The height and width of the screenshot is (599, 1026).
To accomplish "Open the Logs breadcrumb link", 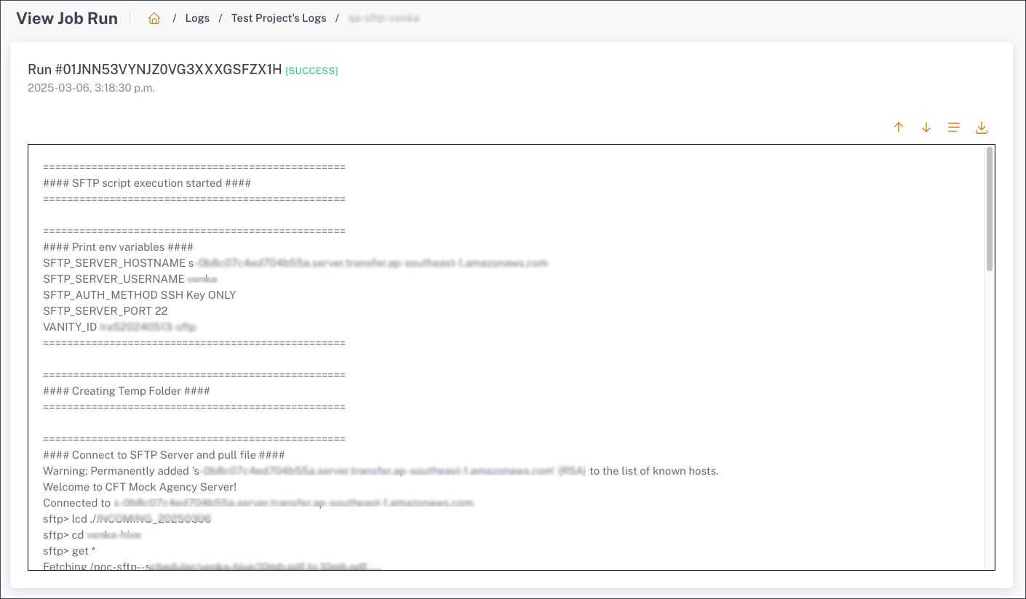I will [197, 17].
